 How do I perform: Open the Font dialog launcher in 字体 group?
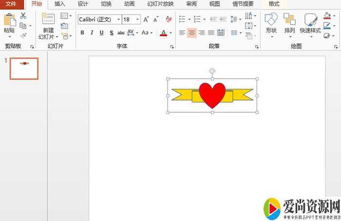click(171, 47)
